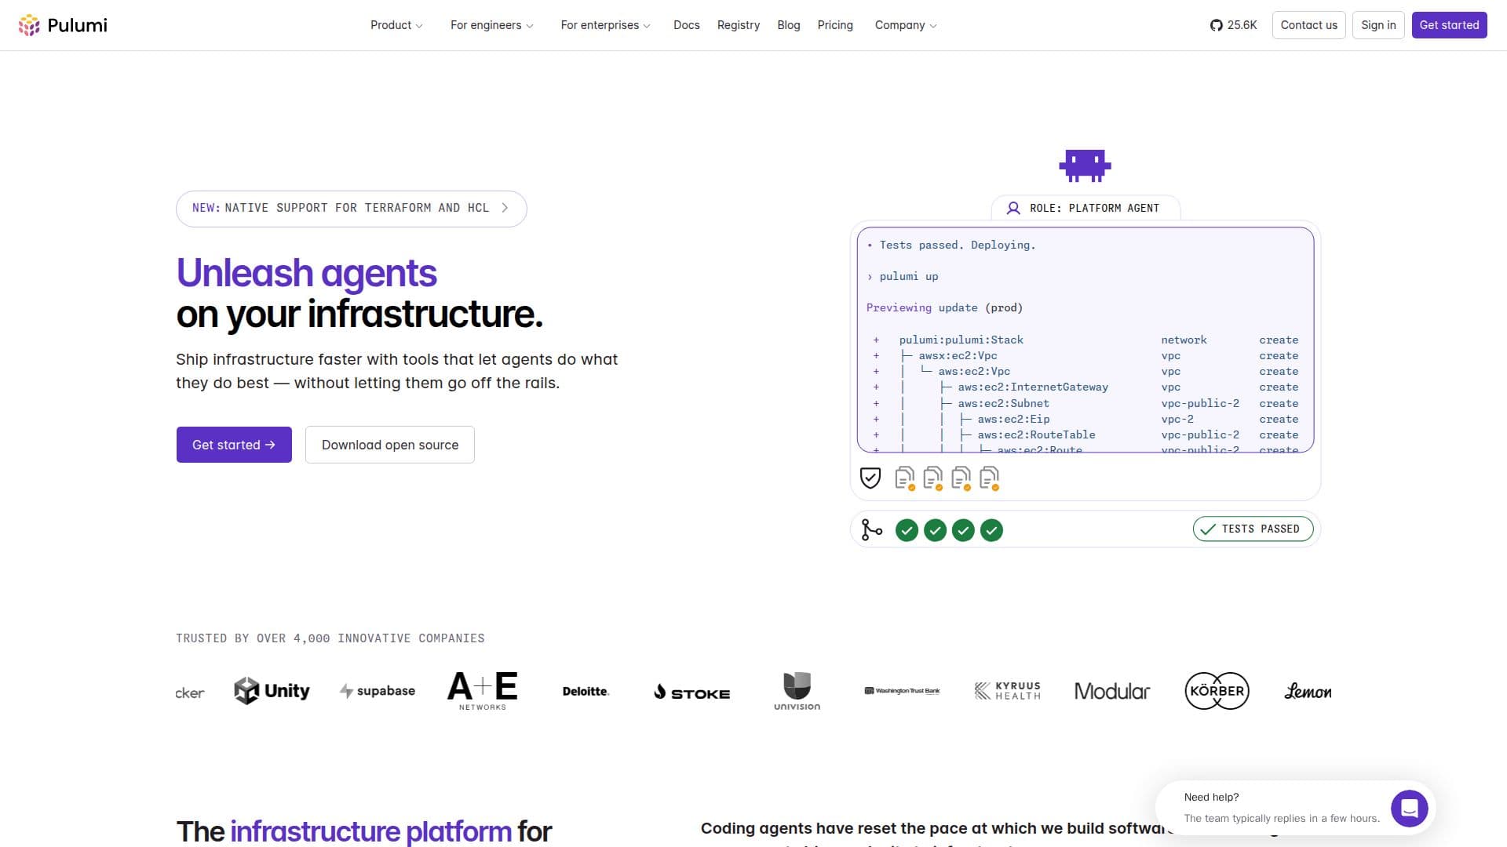Screen dimensions: 1507x847
Task: Click the Role: Platform Agent label
Action: coord(1094,208)
